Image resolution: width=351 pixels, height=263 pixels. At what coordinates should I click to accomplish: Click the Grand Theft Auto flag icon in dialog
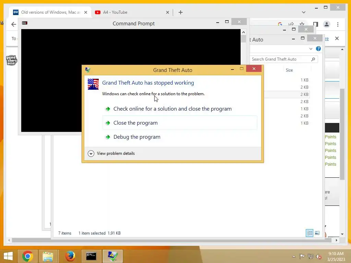tap(93, 84)
